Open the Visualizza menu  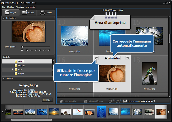20,7
